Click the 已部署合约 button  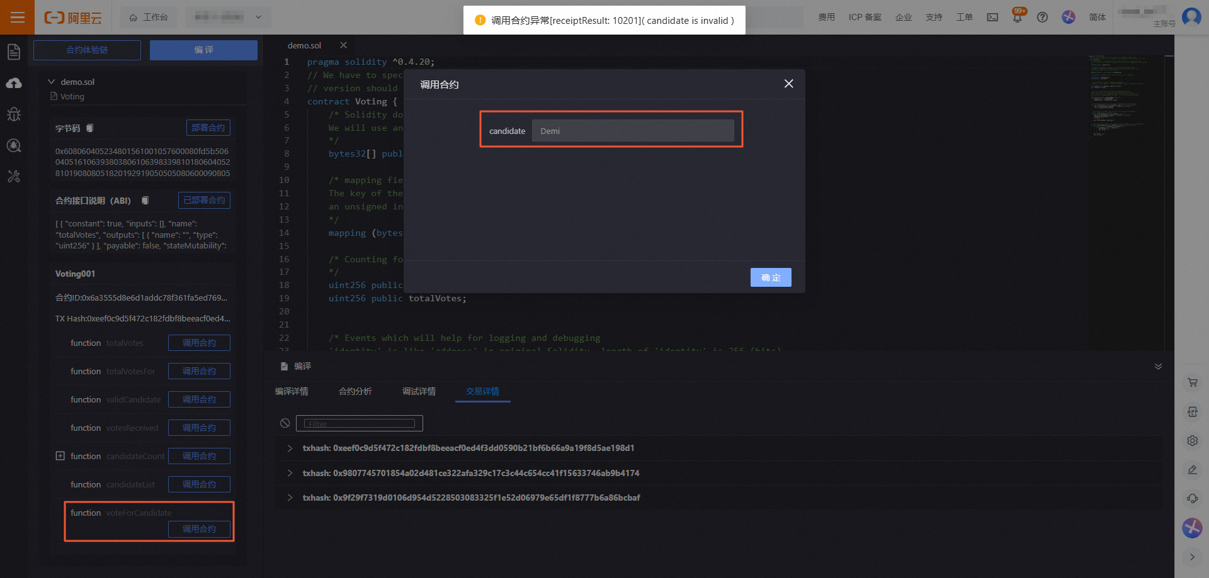click(x=204, y=200)
